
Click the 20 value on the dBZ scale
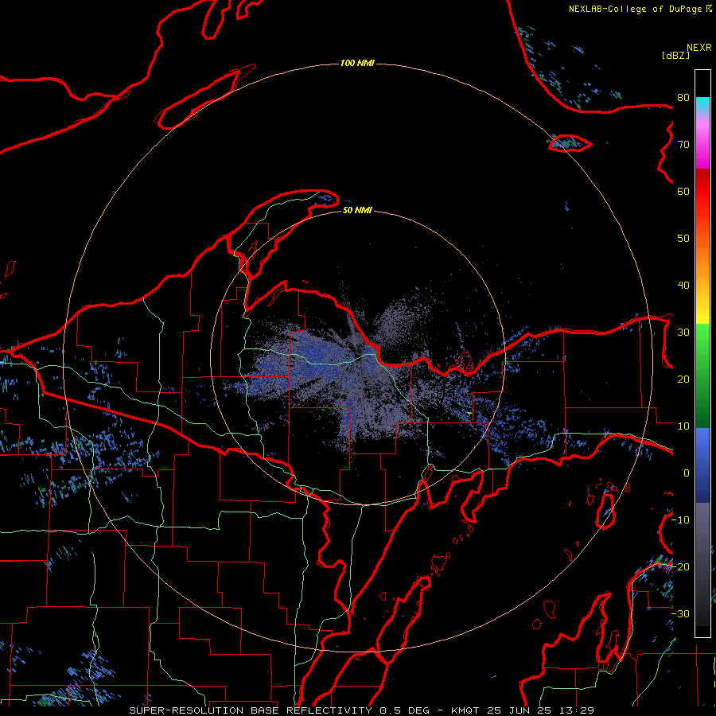[683, 379]
